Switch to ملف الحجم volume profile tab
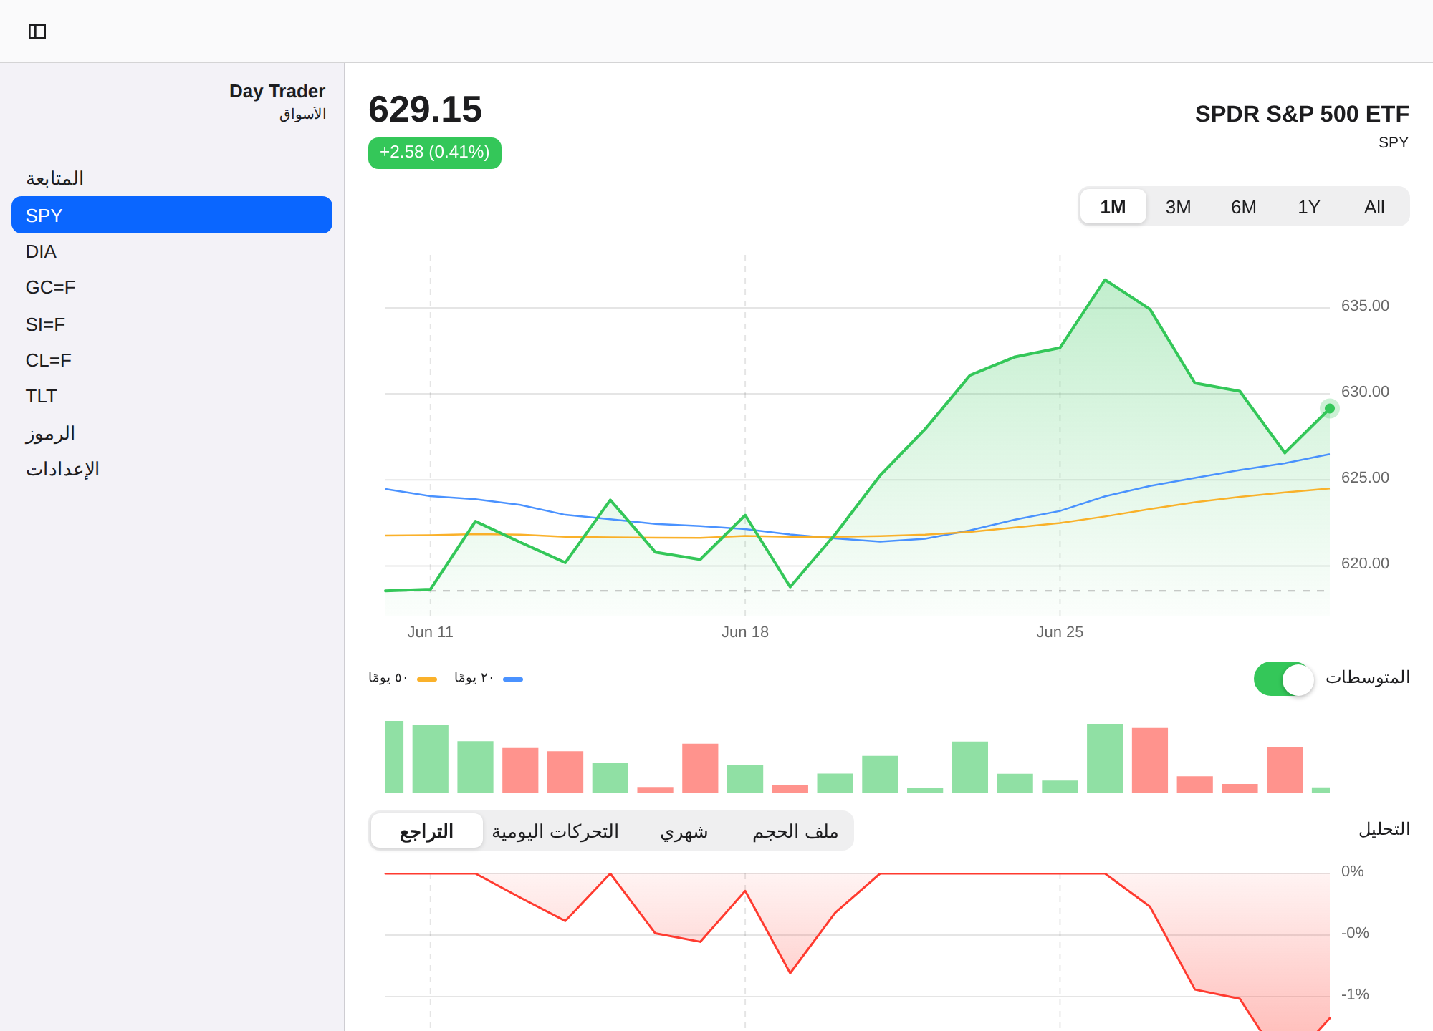Screen dimensions: 1433x1031 [795, 831]
